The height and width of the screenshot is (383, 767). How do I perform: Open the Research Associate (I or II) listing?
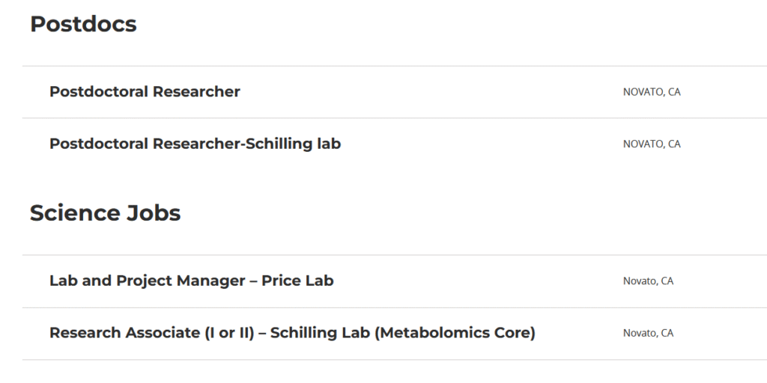pyautogui.click(x=292, y=333)
